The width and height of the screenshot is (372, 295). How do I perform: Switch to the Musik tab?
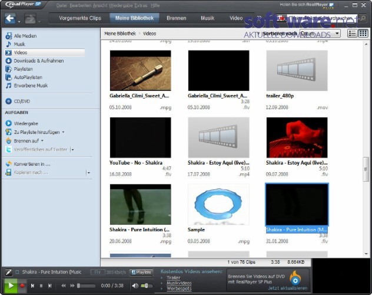(207, 18)
